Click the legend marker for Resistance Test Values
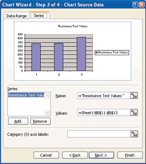Image resolution: width=146 pixels, height=164 pixels. [97, 53]
